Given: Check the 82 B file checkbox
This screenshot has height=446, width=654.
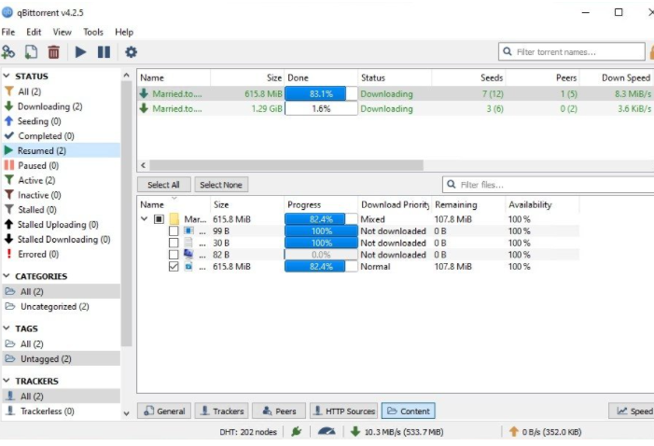Looking at the screenshot, I should [174, 255].
